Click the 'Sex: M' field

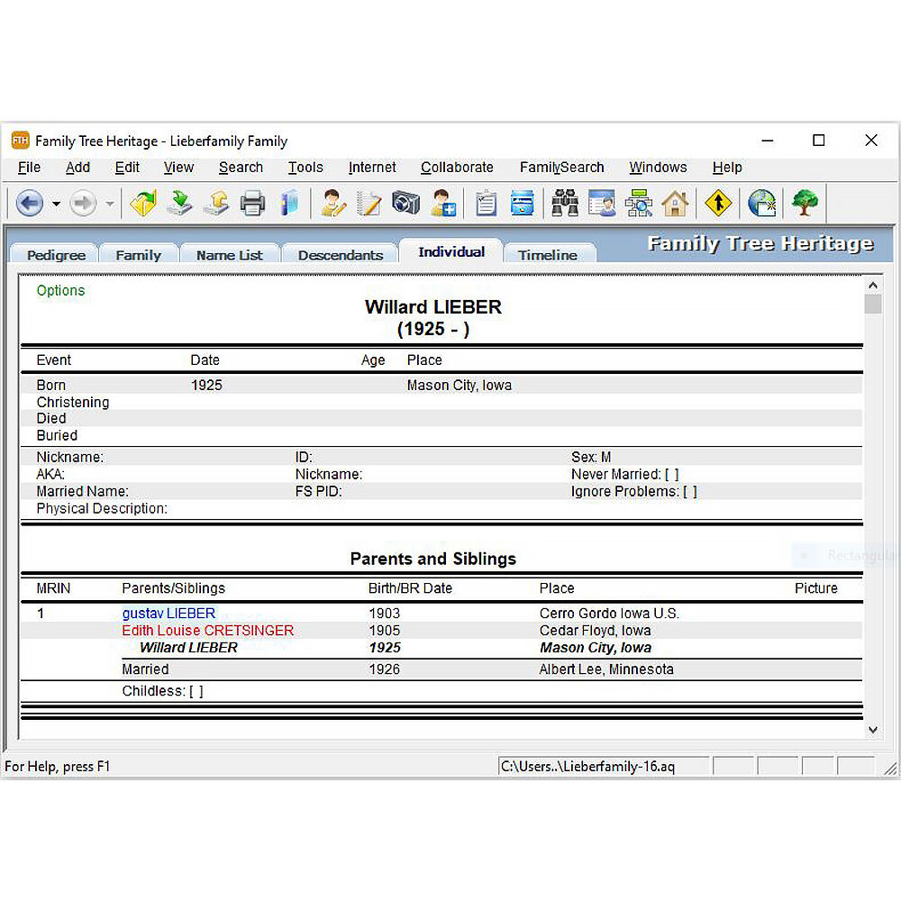[591, 458]
